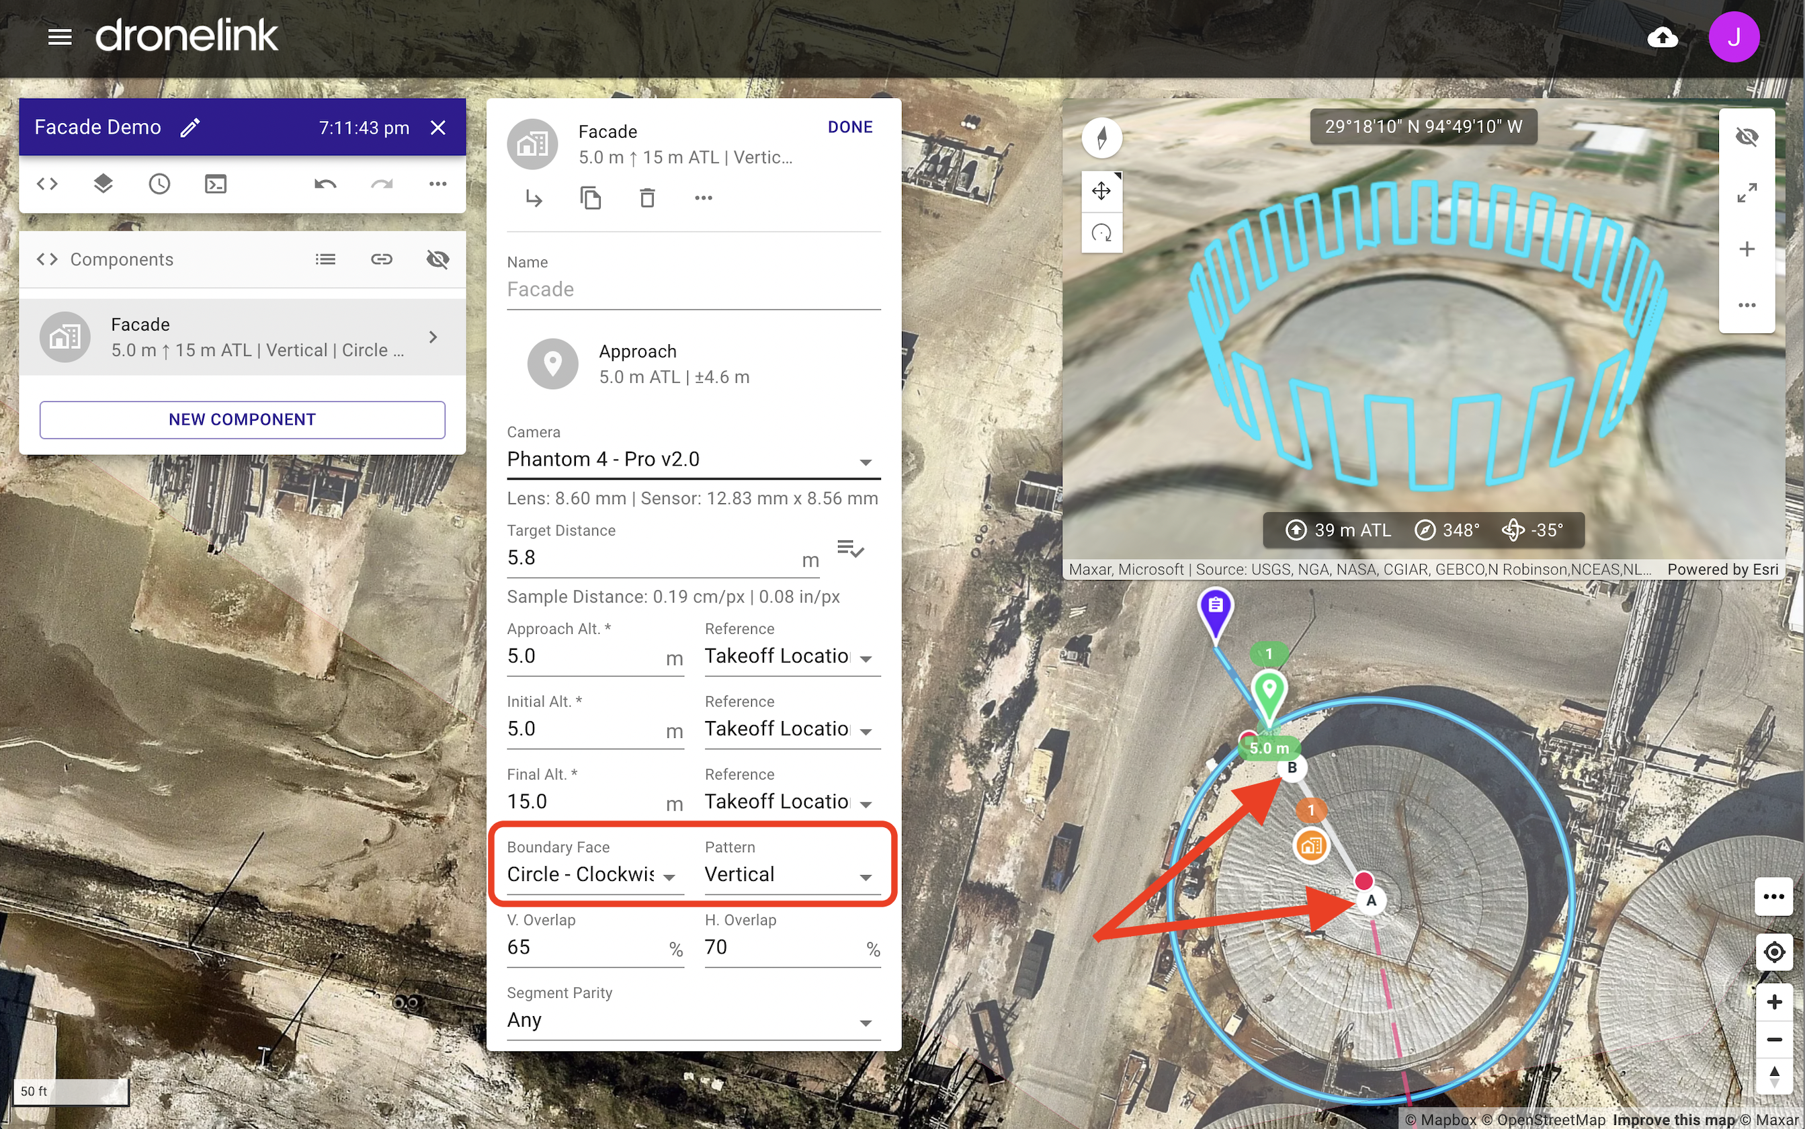The width and height of the screenshot is (1805, 1129).
Task: Click the target distance checklist icon
Action: [850, 550]
